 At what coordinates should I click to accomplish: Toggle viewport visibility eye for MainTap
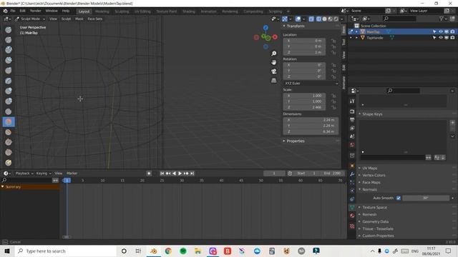tap(441, 31)
